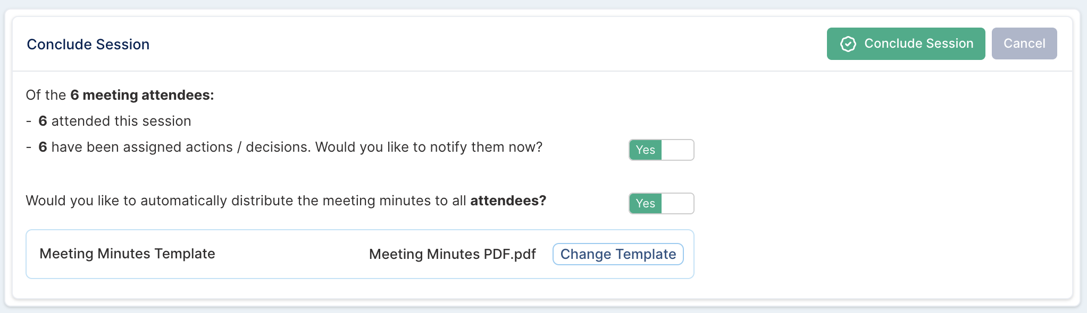Image resolution: width=1087 pixels, height=313 pixels.
Task: Open the Change Template option
Action: pyautogui.click(x=618, y=254)
